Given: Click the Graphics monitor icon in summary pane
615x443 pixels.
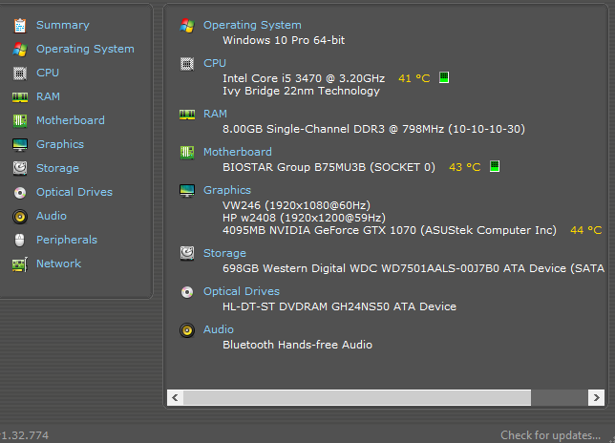Looking at the screenshot, I should [187, 191].
